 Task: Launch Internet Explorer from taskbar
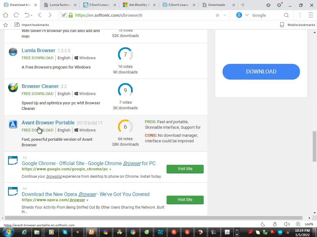pos(24,232)
